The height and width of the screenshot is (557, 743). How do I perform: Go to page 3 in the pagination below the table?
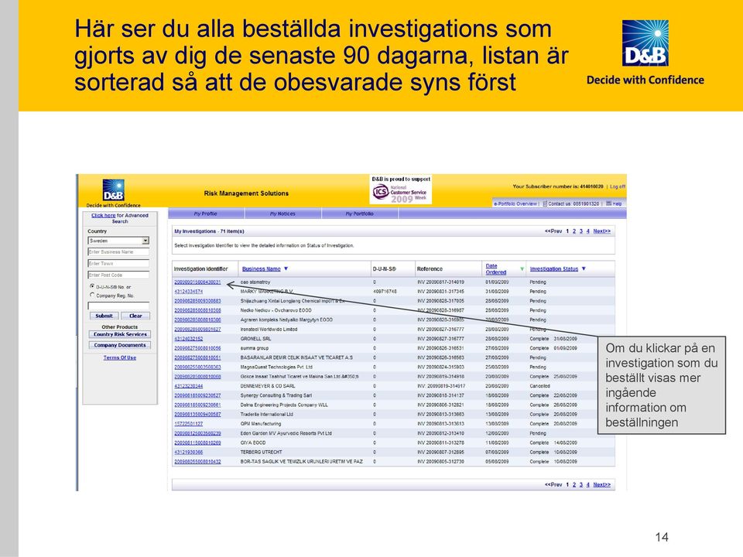pos(581,484)
